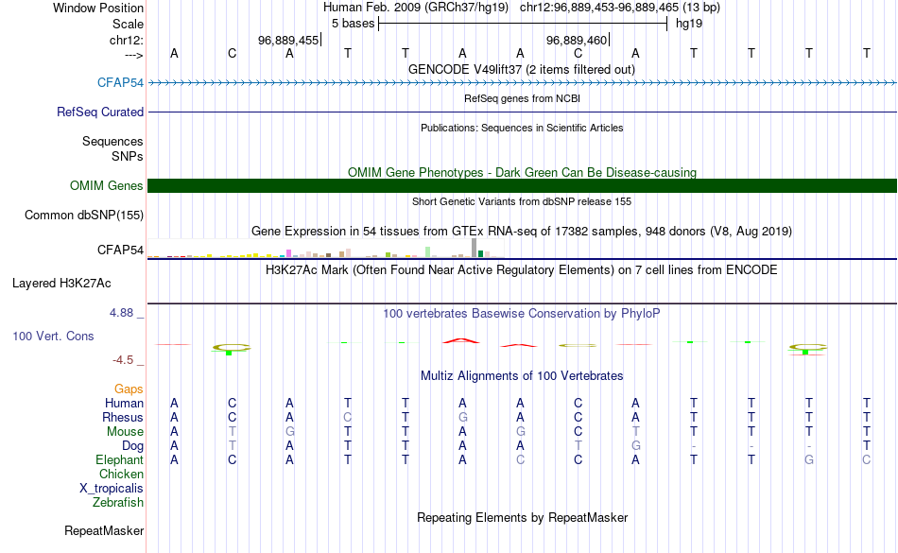Open the OMIM Gene Phenotypes track title
Image resolution: width=898 pixels, height=553 pixels.
(x=522, y=172)
